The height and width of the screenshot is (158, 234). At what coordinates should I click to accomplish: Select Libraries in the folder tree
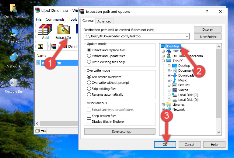coord(179,105)
